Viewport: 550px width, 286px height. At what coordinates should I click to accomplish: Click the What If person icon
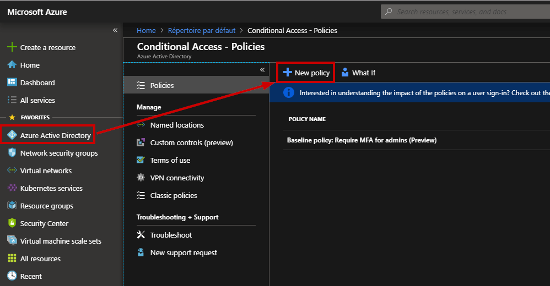[345, 73]
